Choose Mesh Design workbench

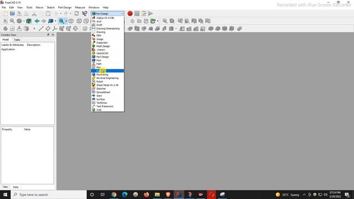point(107,46)
